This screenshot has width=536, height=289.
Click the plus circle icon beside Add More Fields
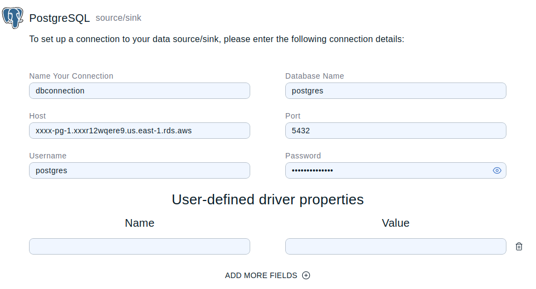[x=306, y=275]
